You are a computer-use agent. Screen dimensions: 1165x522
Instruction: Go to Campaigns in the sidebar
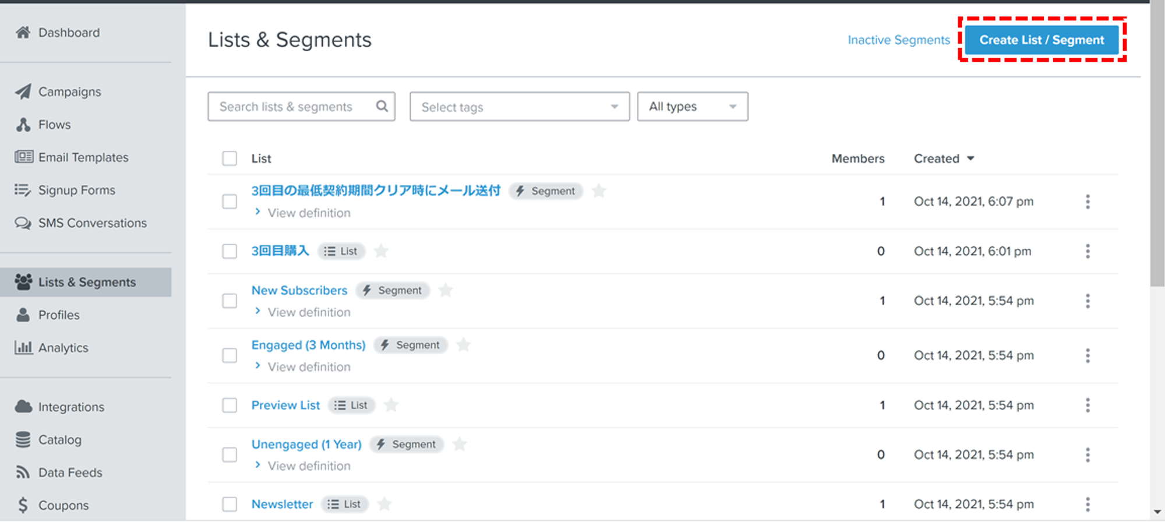point(69,92)
